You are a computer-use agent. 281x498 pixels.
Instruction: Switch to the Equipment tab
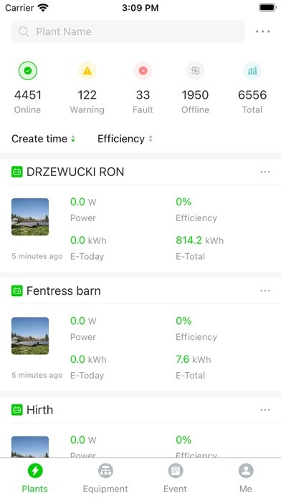[105, 478]
